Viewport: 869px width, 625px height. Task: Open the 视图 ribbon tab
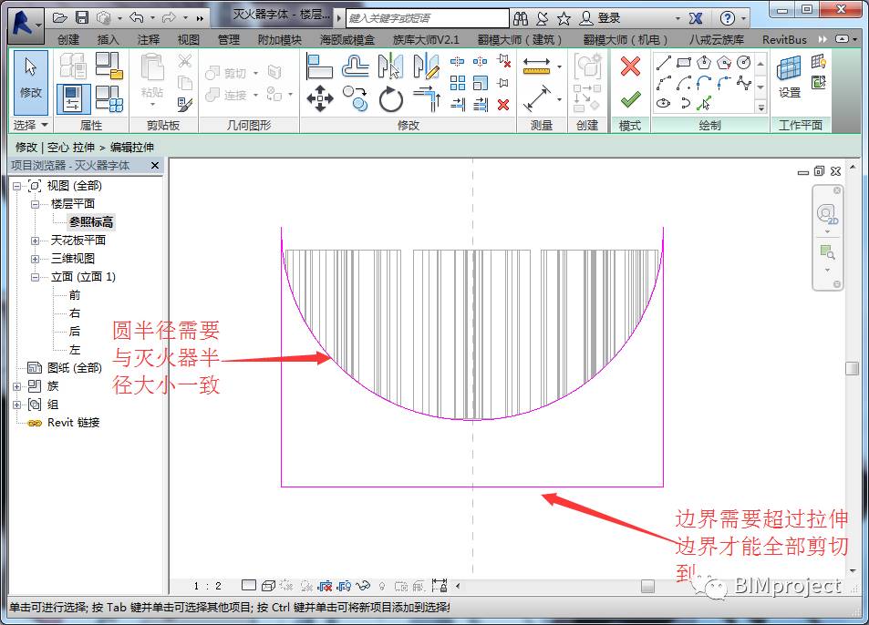tap(189, 39)
